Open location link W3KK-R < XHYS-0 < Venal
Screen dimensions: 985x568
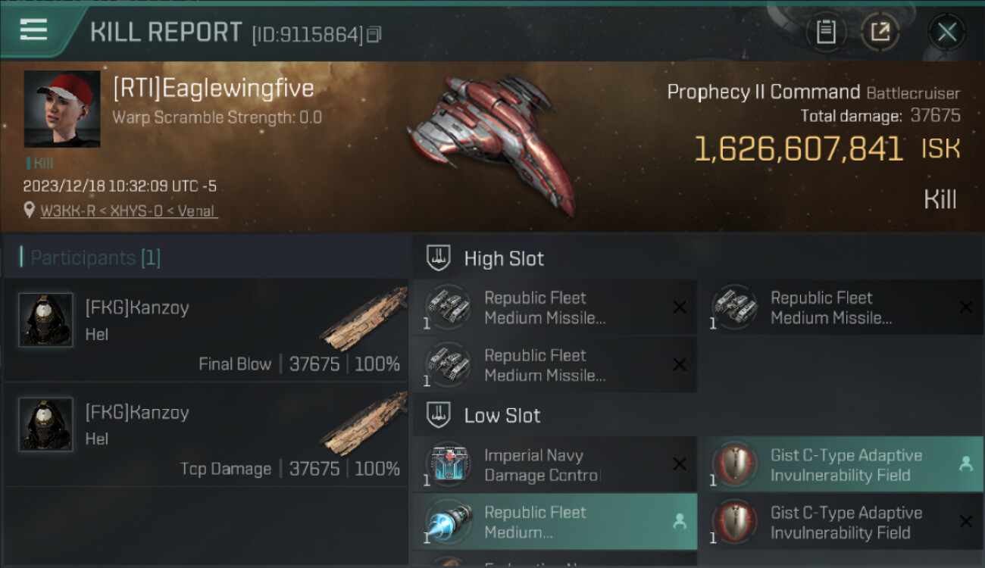[129, 211]
